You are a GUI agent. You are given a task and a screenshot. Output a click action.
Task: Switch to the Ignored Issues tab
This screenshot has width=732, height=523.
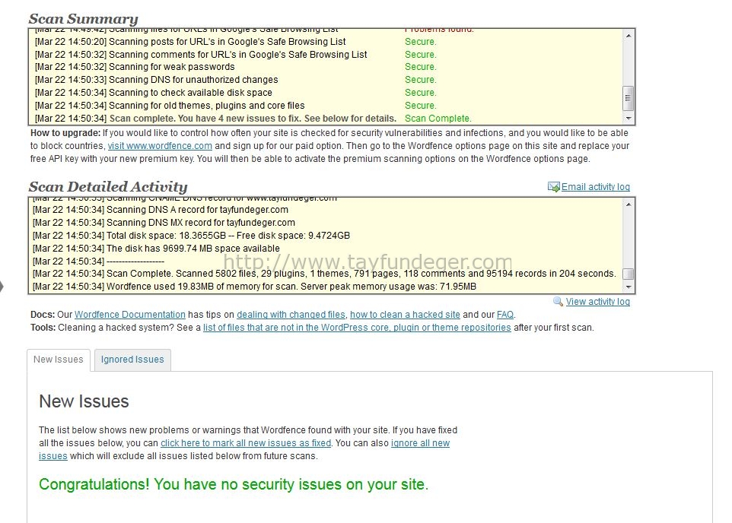click(132, 360)
